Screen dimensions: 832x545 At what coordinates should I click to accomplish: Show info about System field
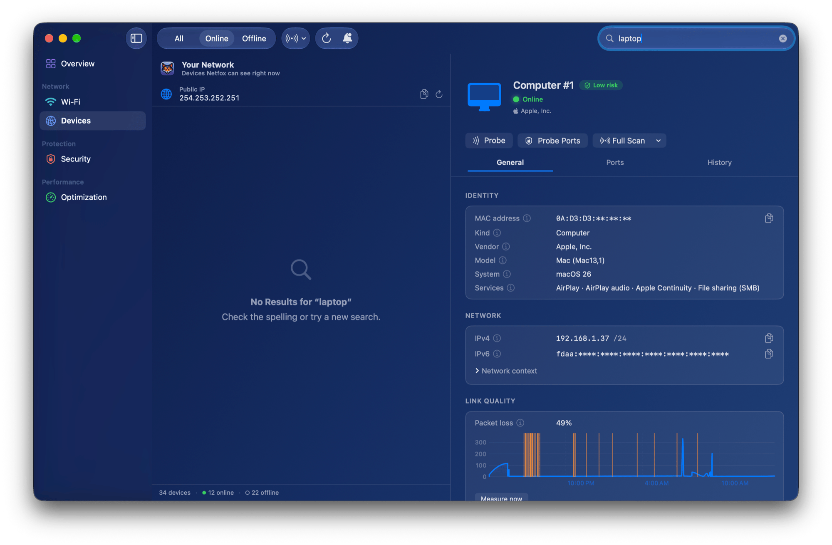point(507,274)
